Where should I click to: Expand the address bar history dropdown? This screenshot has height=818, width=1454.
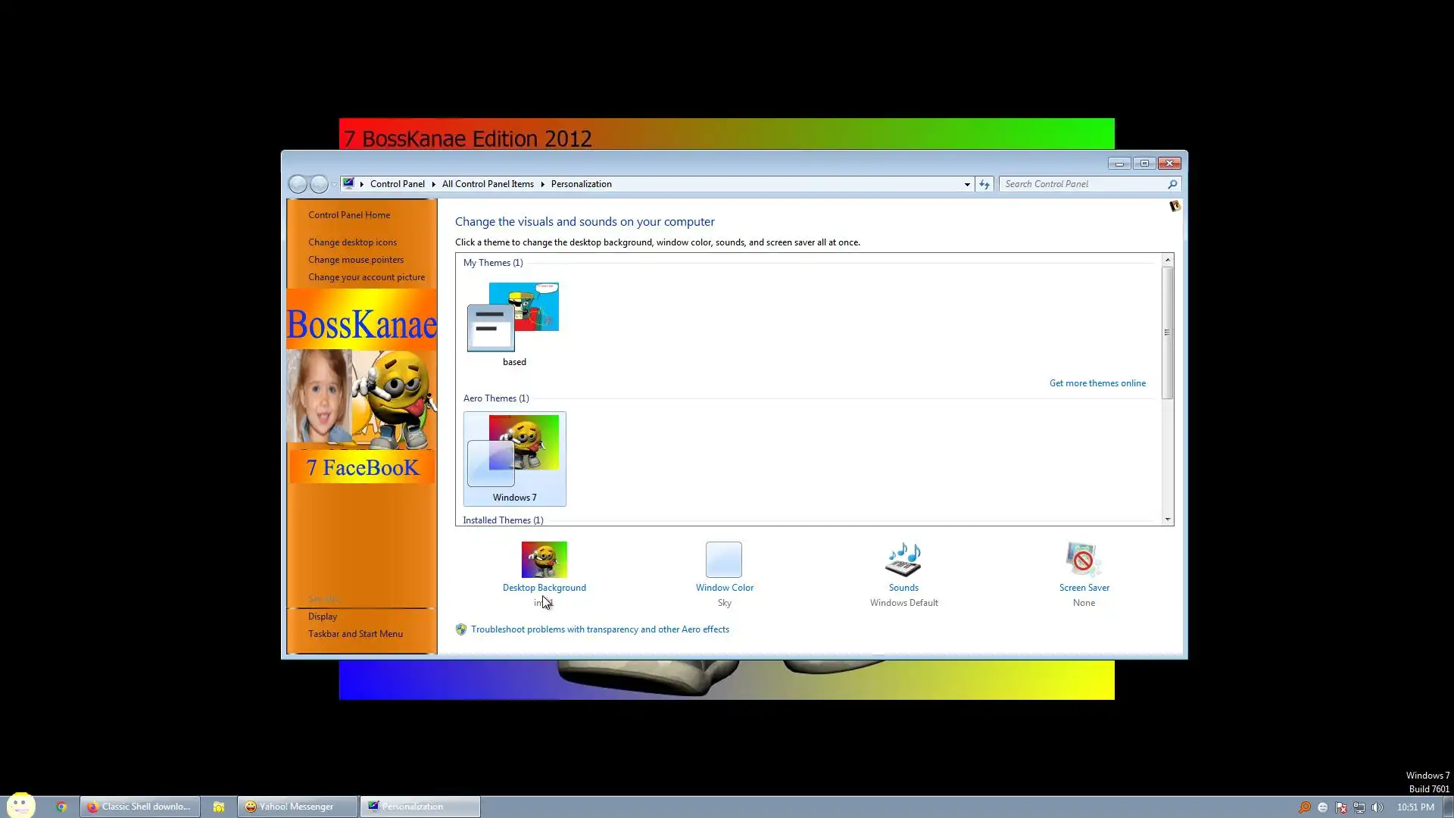tap(966, 184)
